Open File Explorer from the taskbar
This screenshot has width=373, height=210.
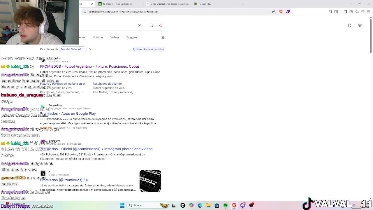[x=208, y=205]
